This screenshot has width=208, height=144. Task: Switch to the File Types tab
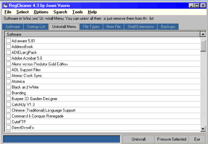point(91,27)
